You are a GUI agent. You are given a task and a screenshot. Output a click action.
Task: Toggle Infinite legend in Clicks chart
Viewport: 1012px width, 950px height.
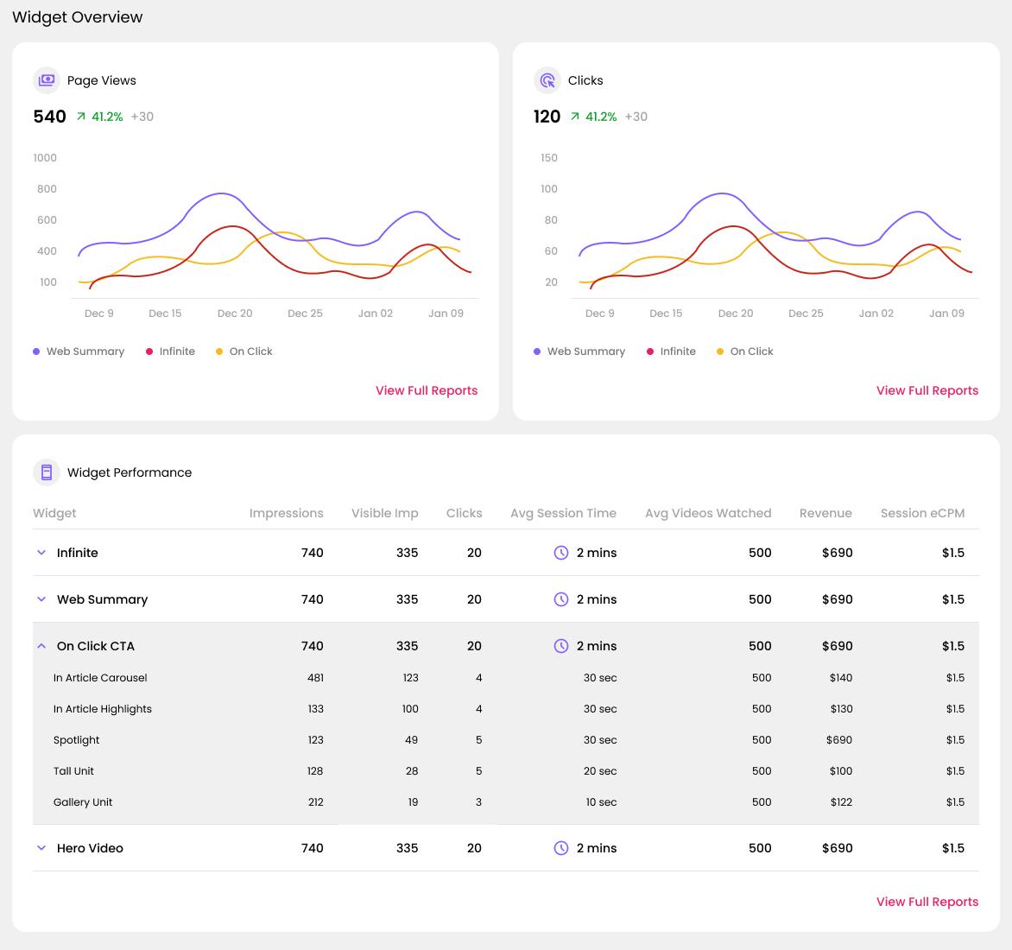pyautogui.click(x=671, y=351)
